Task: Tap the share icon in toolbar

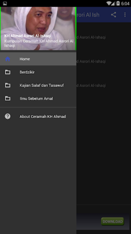Action: tap(114, 15)
